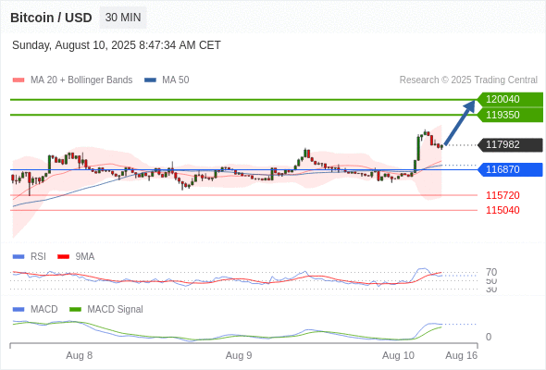This screenshot has height=370, width=546.
Task: Click the Aug 10 date axis label
Action: (398, 356)
